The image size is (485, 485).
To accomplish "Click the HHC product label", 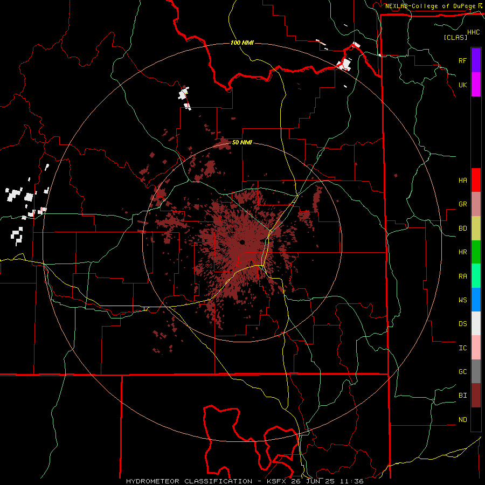I will [x=474, y=32].
